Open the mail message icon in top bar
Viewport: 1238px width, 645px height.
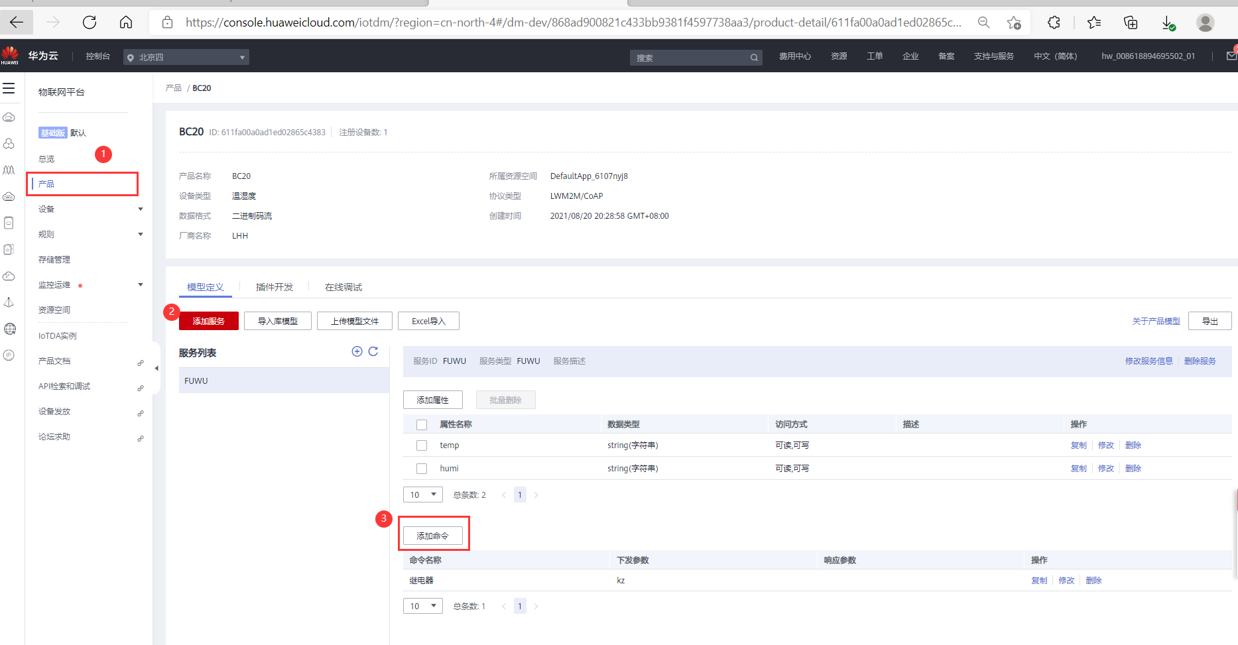tap(1231, 56)
